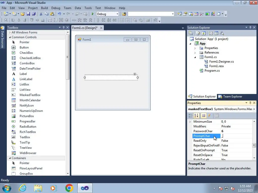
Task: Click the Save All icon
Action: coord(34,14)
